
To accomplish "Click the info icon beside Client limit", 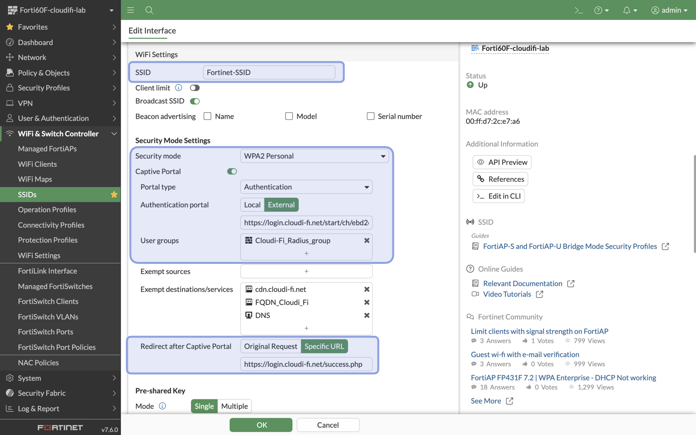I will coord(178,87).
